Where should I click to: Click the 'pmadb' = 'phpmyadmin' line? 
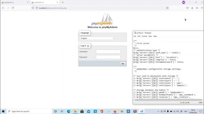pos(158,92)
